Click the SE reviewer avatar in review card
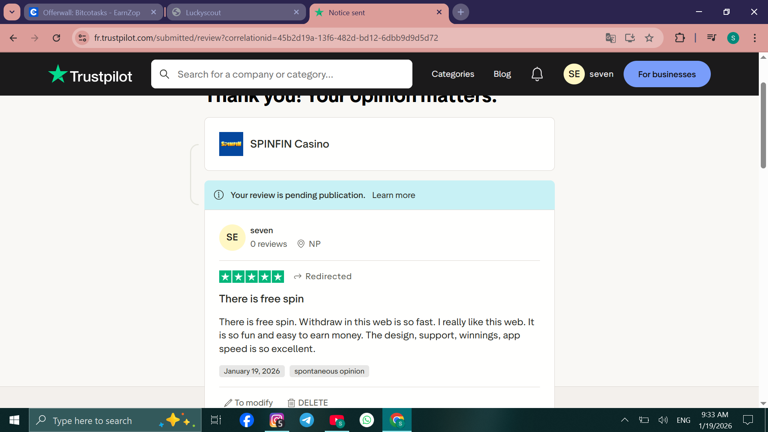Viewport: 768px width, 432px height. point(232,238)
